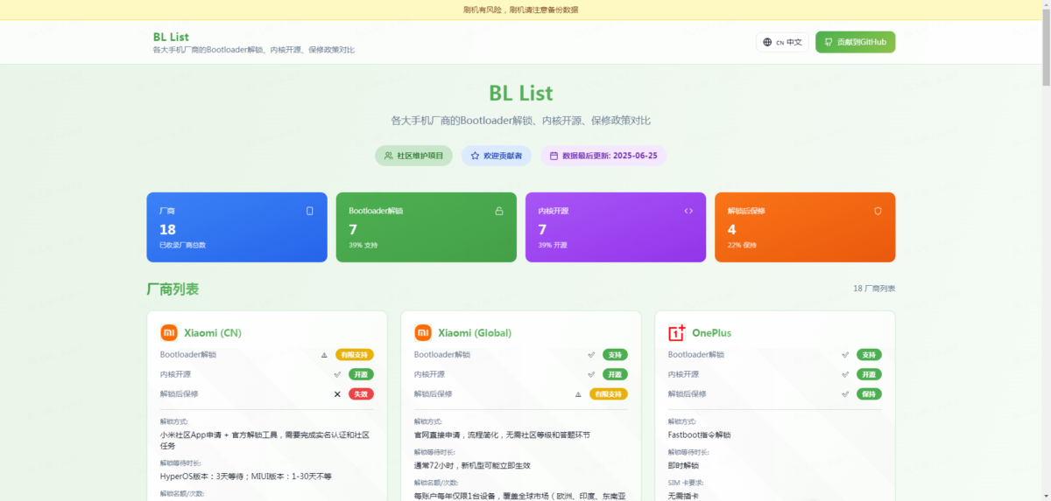
Task: Click the Fastboot指令解锁 text on OnePlus
Action: pyautogui.click(x=699, y=435)
